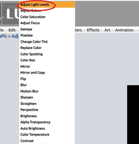Open Change Color Tint entry
This screenshot has height=144, width=139.
tap(47, 42)
